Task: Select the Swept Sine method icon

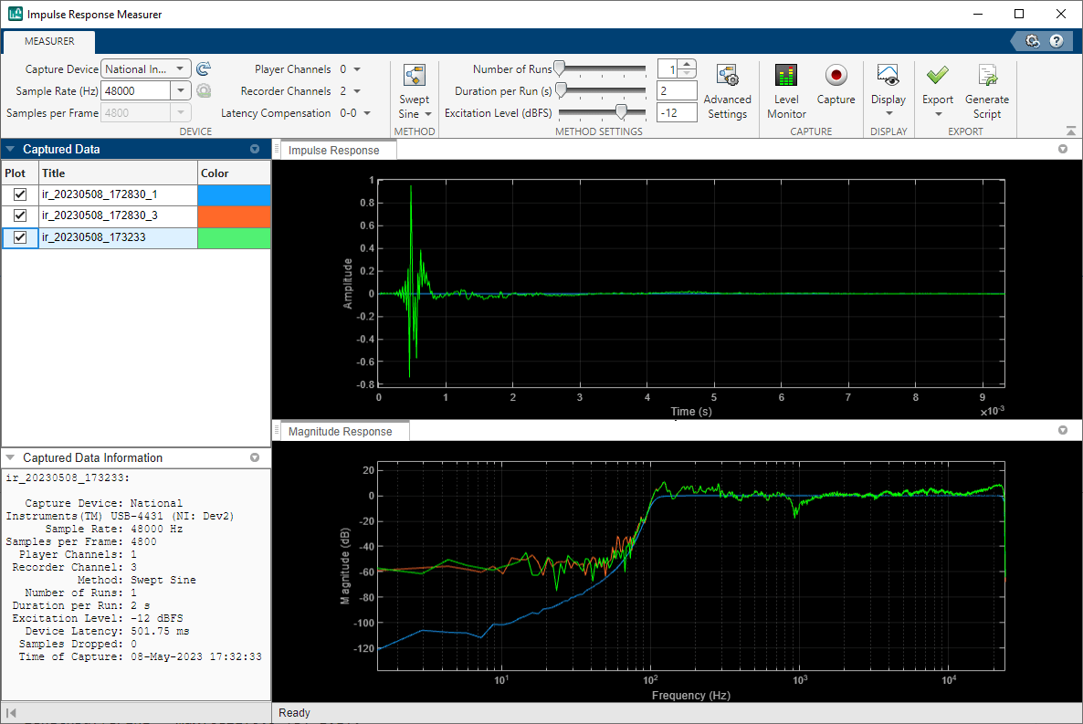Action: (x=415, y=89)
